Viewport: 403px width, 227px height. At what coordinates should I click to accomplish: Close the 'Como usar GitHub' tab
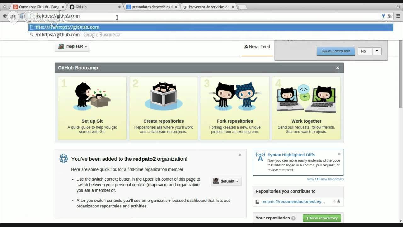63,7
